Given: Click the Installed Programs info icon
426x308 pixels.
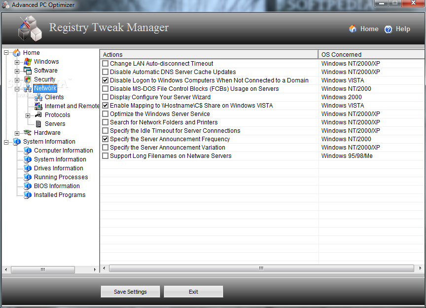Looking at the screenshot, I should 28,195.
